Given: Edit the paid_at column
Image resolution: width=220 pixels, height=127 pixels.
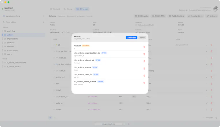Looking at the screenshot, I should (x=207, y=103).
